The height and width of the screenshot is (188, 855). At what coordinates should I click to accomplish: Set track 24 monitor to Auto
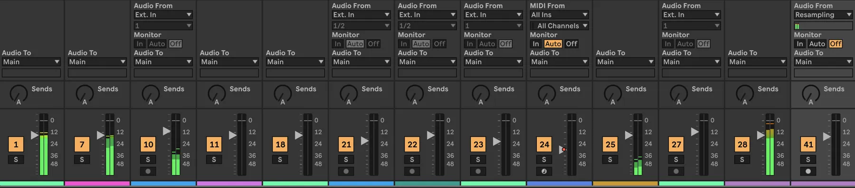tap(553, 44)
